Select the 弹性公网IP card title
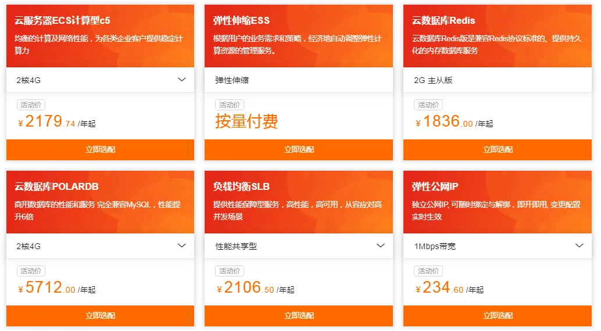 (435, 186)
